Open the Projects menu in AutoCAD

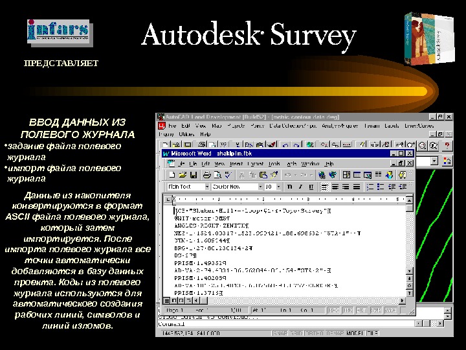pos(236,126)
